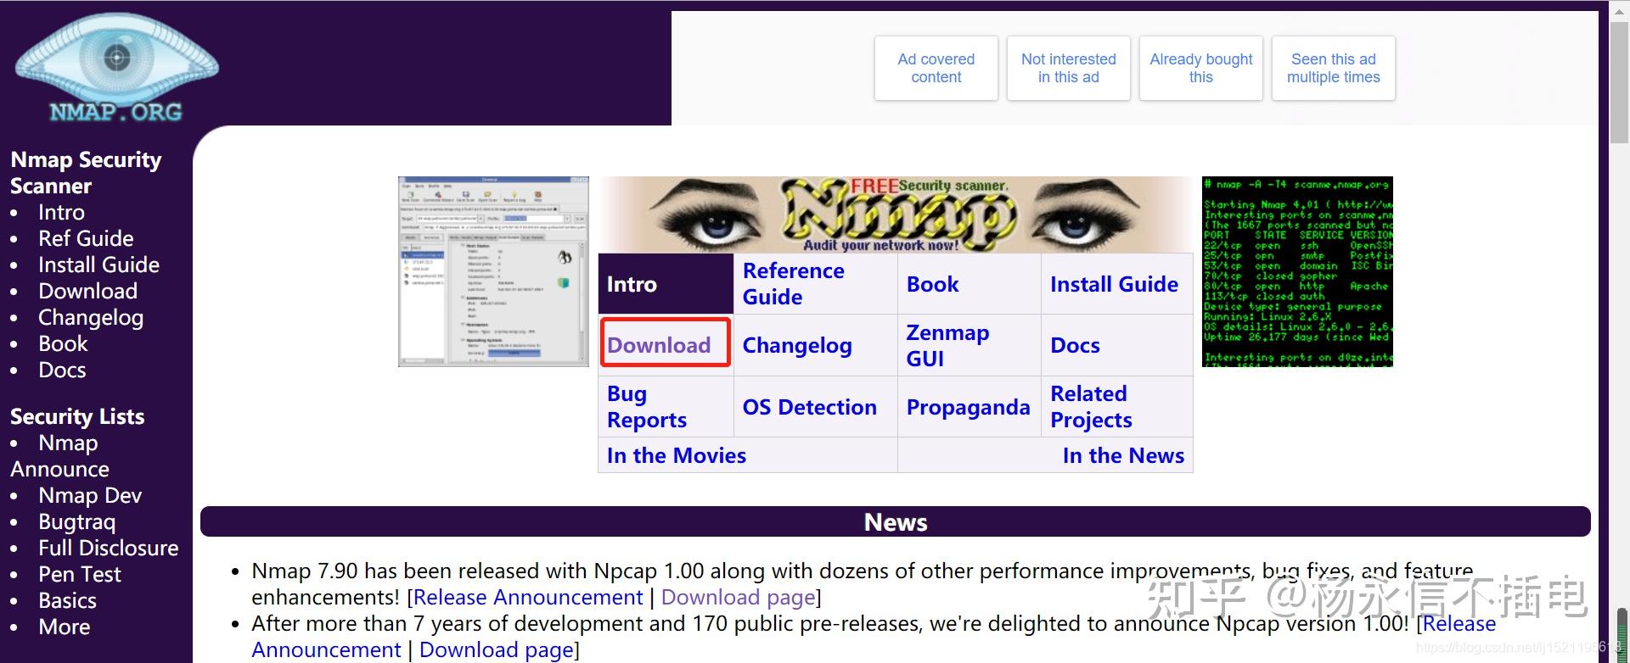The width and height of the screenshot is (1630, 663).
Task: Click the 'Security Lists' sidebar heading
Action: [77, 416]
